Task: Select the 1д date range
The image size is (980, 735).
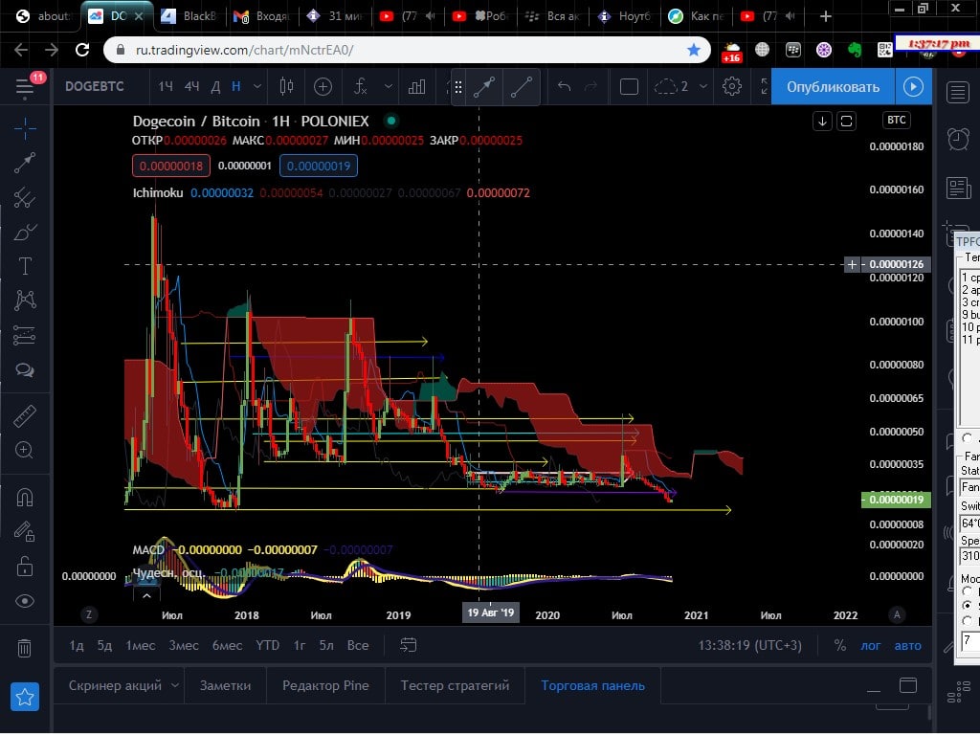Action: pyautogui.click(x=77, y=646)
